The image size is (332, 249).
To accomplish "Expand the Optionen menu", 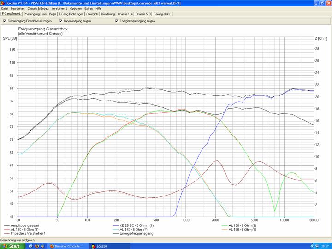I will (76, 8).
